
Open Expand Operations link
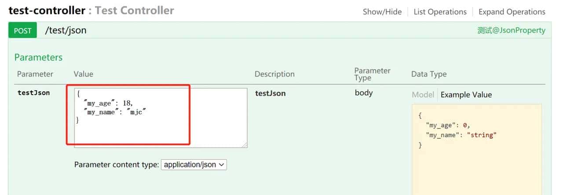512,12
